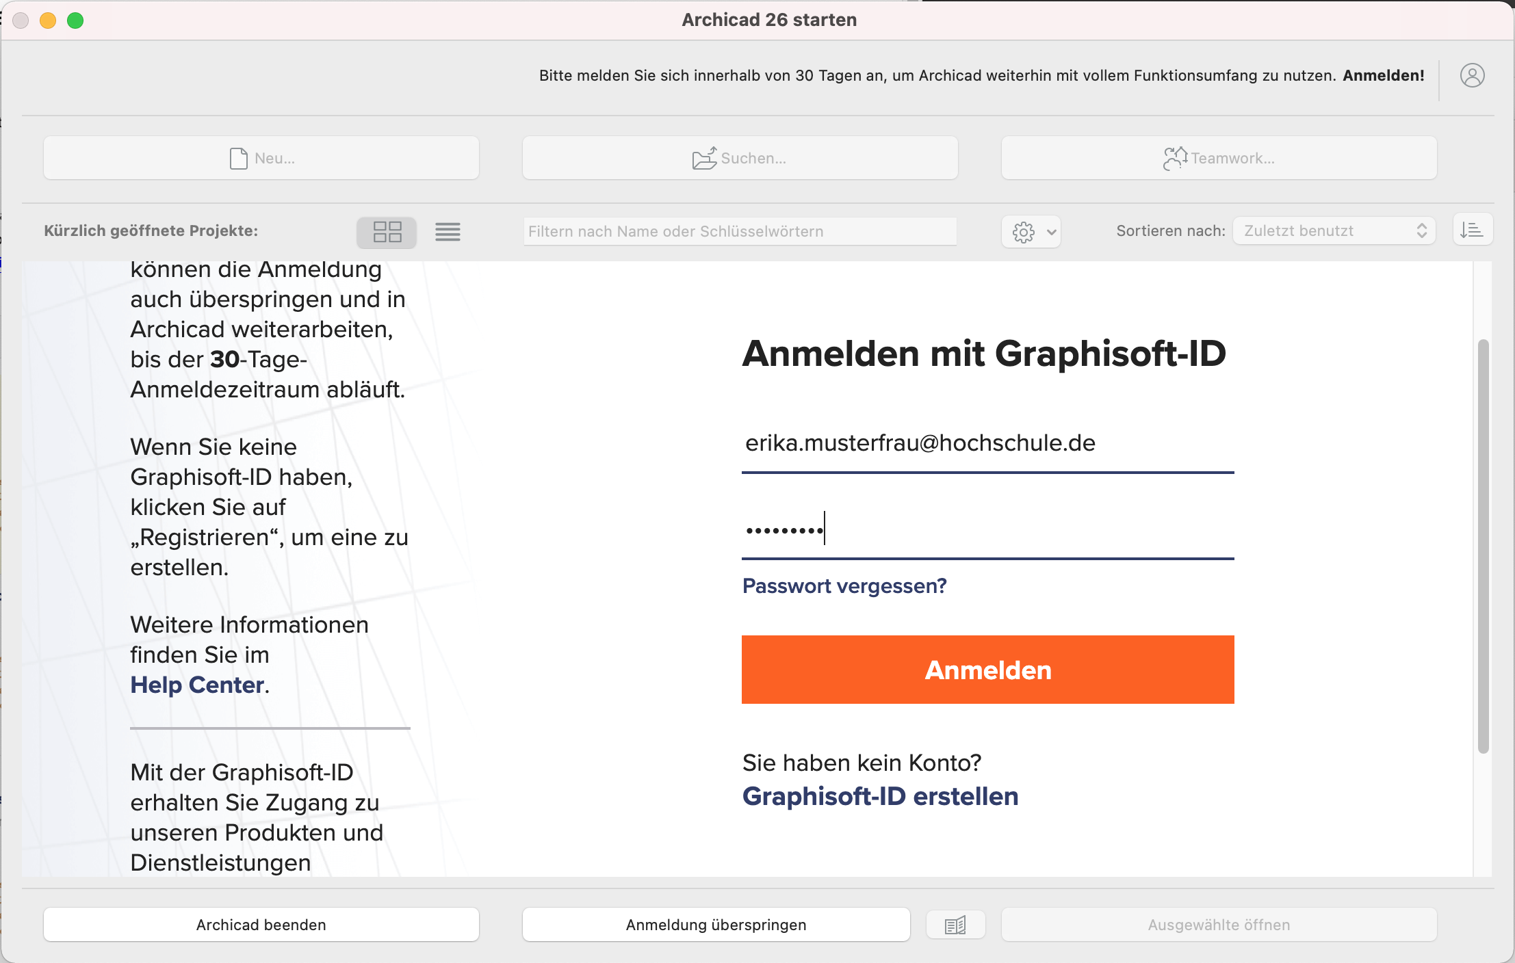Toggle the sort order icon

(1473, 230)
